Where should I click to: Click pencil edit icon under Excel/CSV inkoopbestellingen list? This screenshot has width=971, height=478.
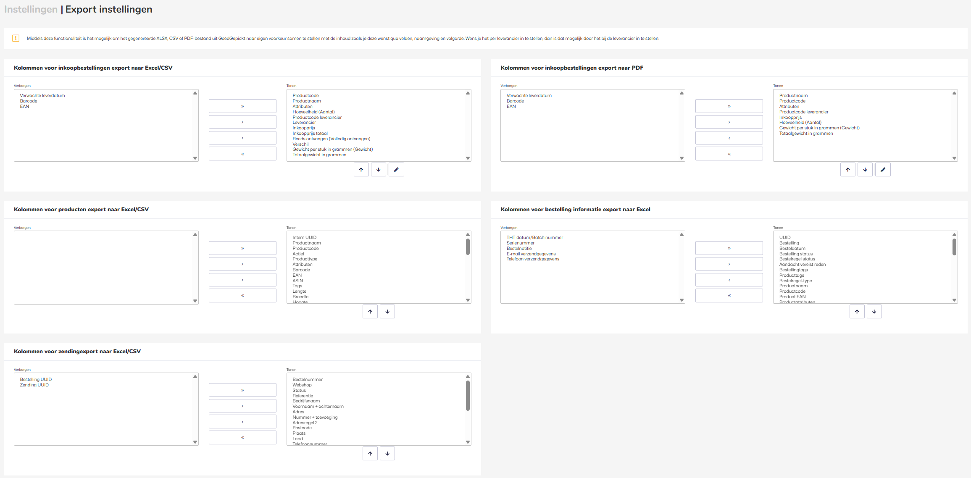coord(396,170)
